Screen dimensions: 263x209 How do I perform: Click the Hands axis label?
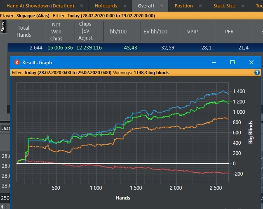[x=123, y=198]
